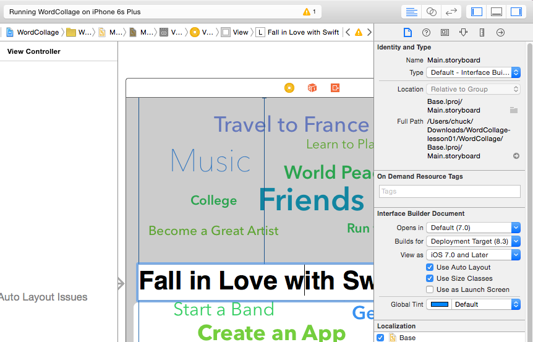Screen dimensions: 533x342
Task: Switch to the Assistant editor
Action: pyautogui.click(x=432, y=12)
